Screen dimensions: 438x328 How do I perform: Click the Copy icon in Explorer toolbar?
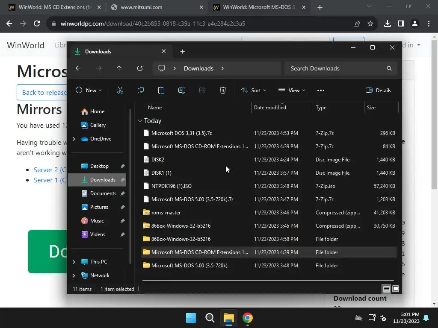pyautogui.click(x=140, y=91)
